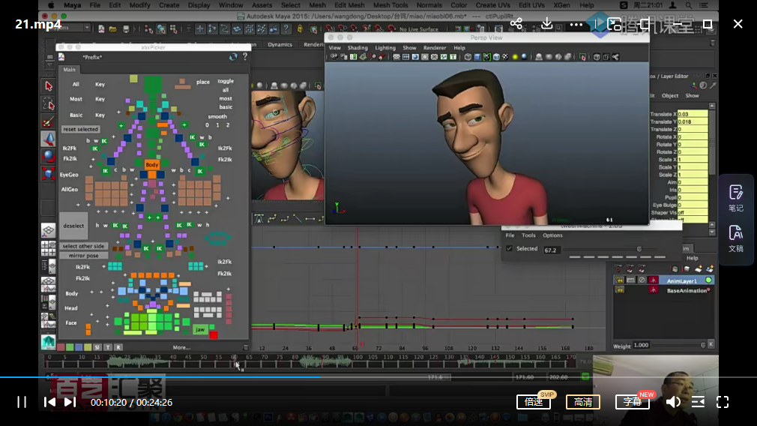Select the AnimLayer1 layer
This screenshot has height=426, width=757.
pos(682,280)
